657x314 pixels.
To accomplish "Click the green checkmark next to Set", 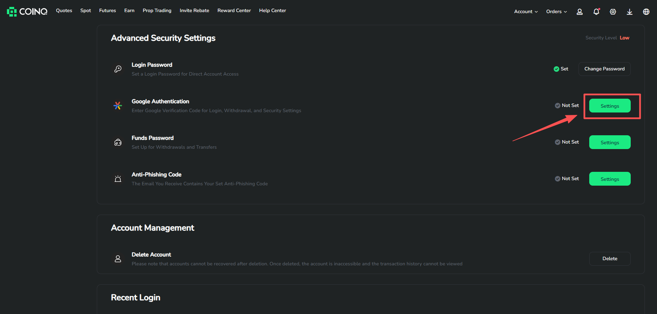I will pos(556,69).
